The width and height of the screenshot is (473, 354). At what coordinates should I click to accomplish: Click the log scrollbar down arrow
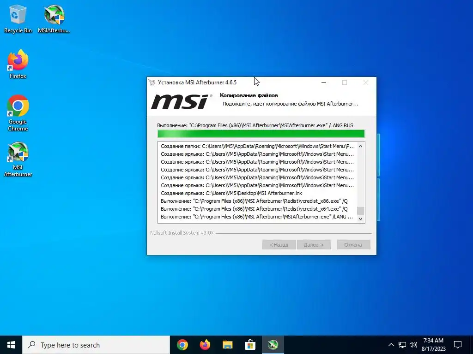tap(360, 219)
